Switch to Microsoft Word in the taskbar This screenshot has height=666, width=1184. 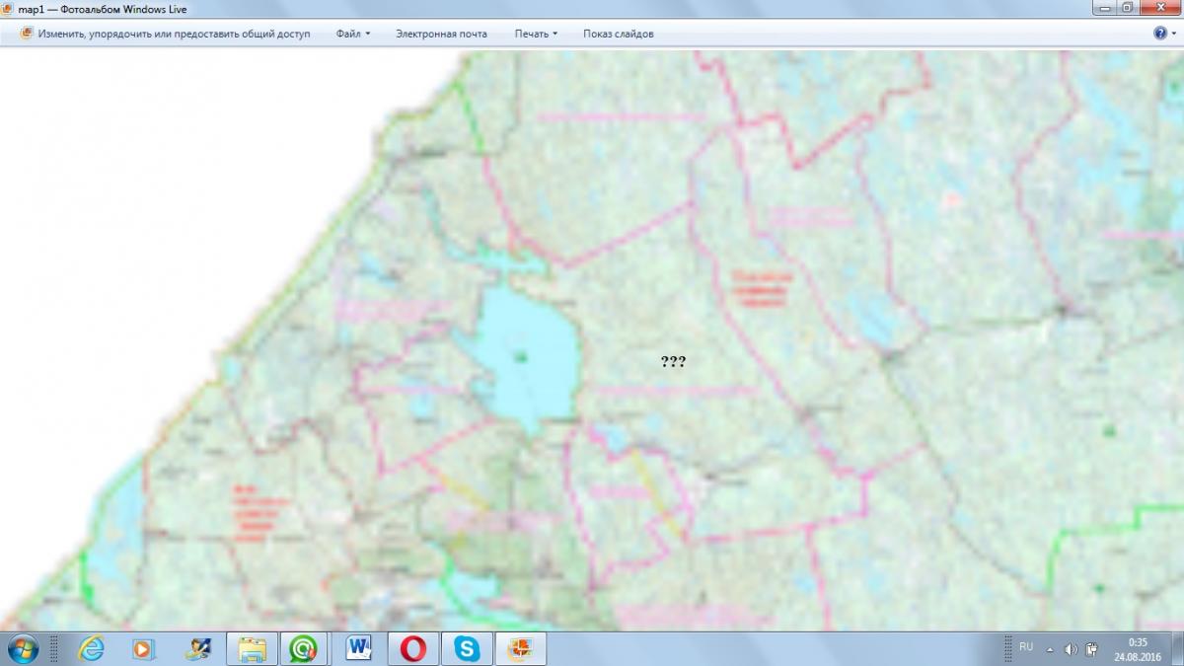[x=359, y=648]
